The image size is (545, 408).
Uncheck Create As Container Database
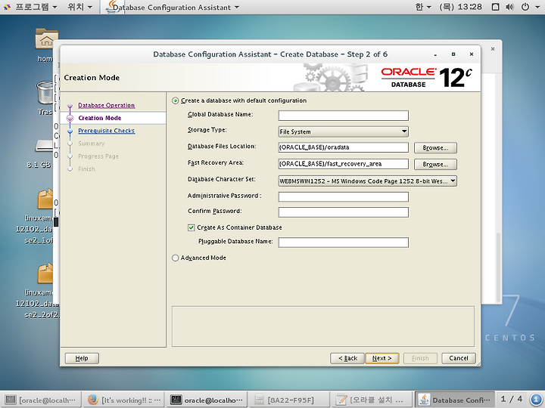(191, 227)
